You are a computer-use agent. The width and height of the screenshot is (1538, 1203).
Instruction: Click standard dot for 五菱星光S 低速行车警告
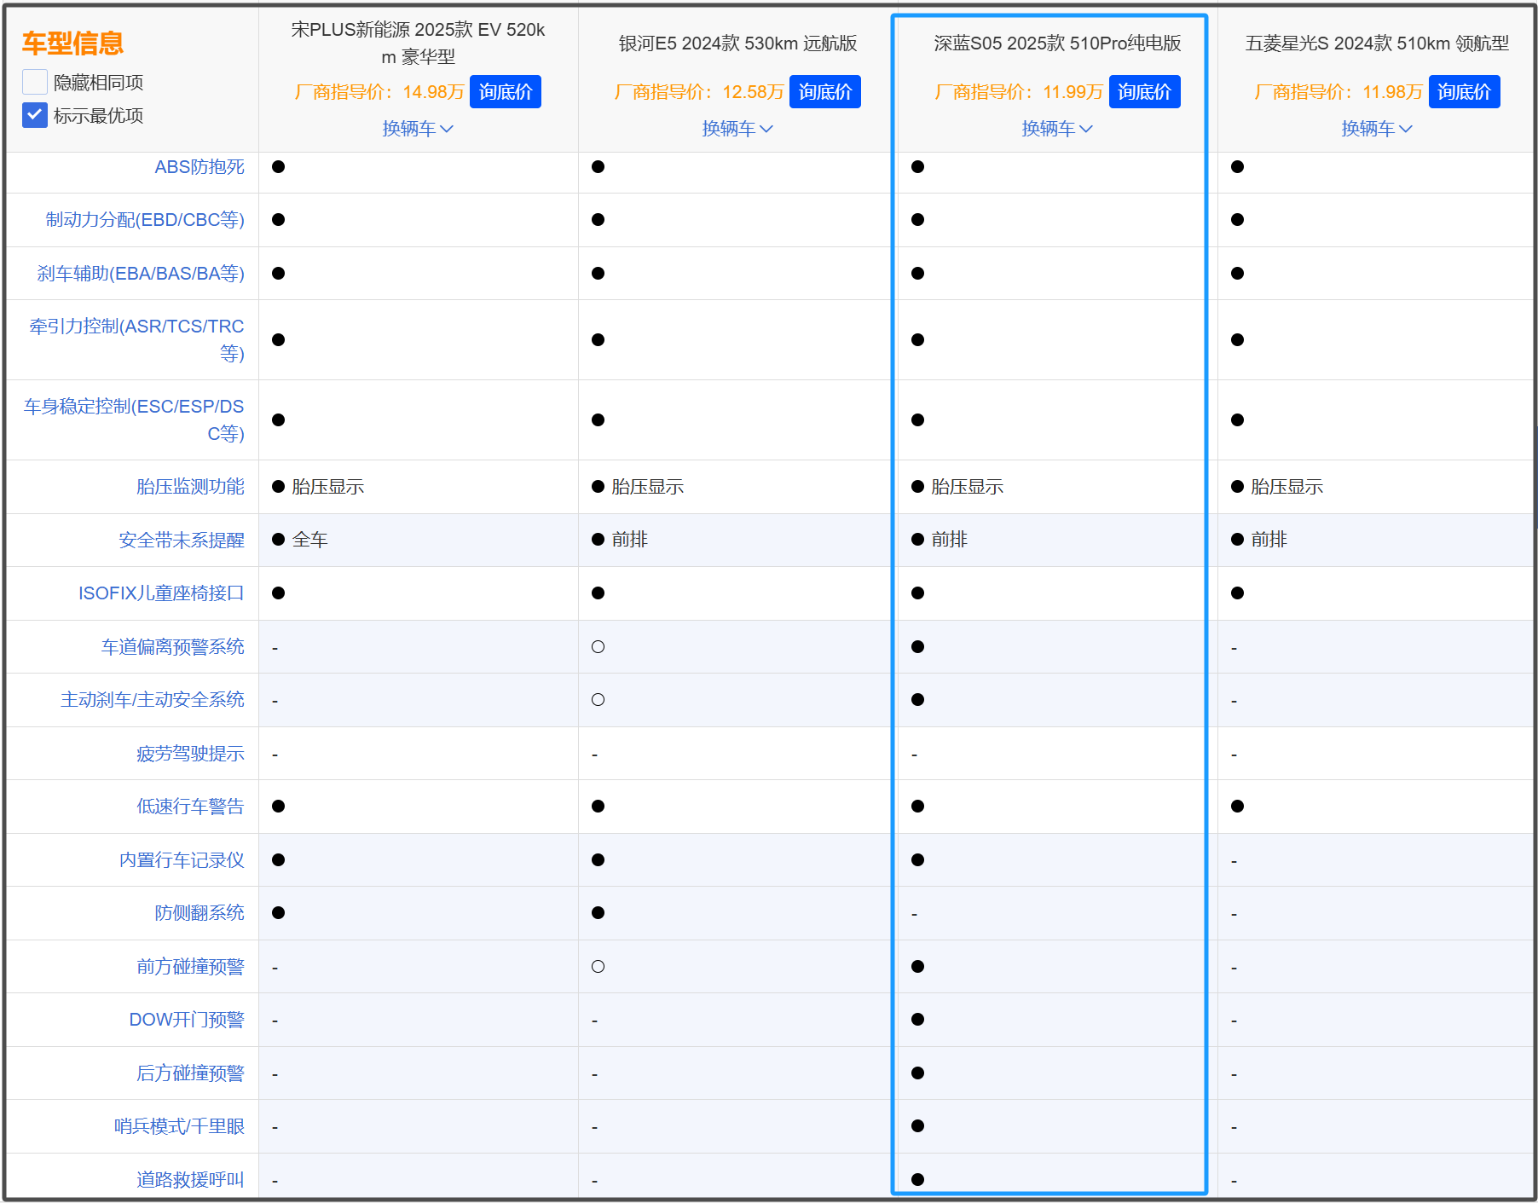(1237, 807)
